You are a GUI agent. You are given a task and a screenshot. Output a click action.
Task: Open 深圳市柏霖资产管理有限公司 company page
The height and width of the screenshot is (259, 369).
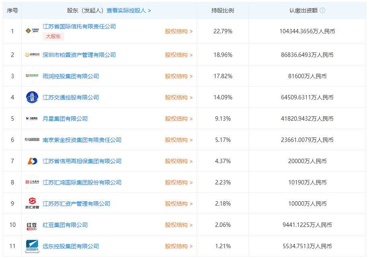click(79, 55)
